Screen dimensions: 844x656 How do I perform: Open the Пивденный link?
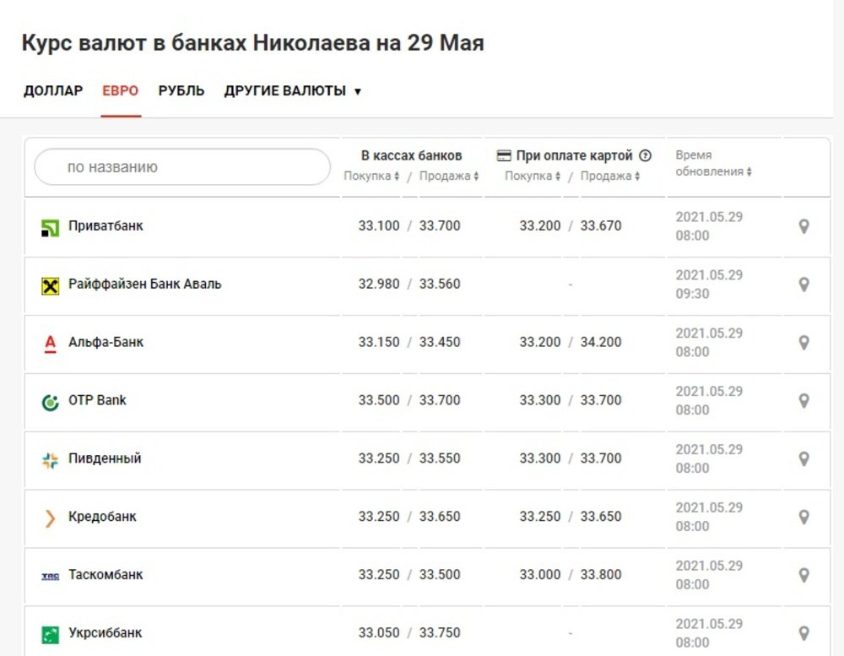click(105, 458)
